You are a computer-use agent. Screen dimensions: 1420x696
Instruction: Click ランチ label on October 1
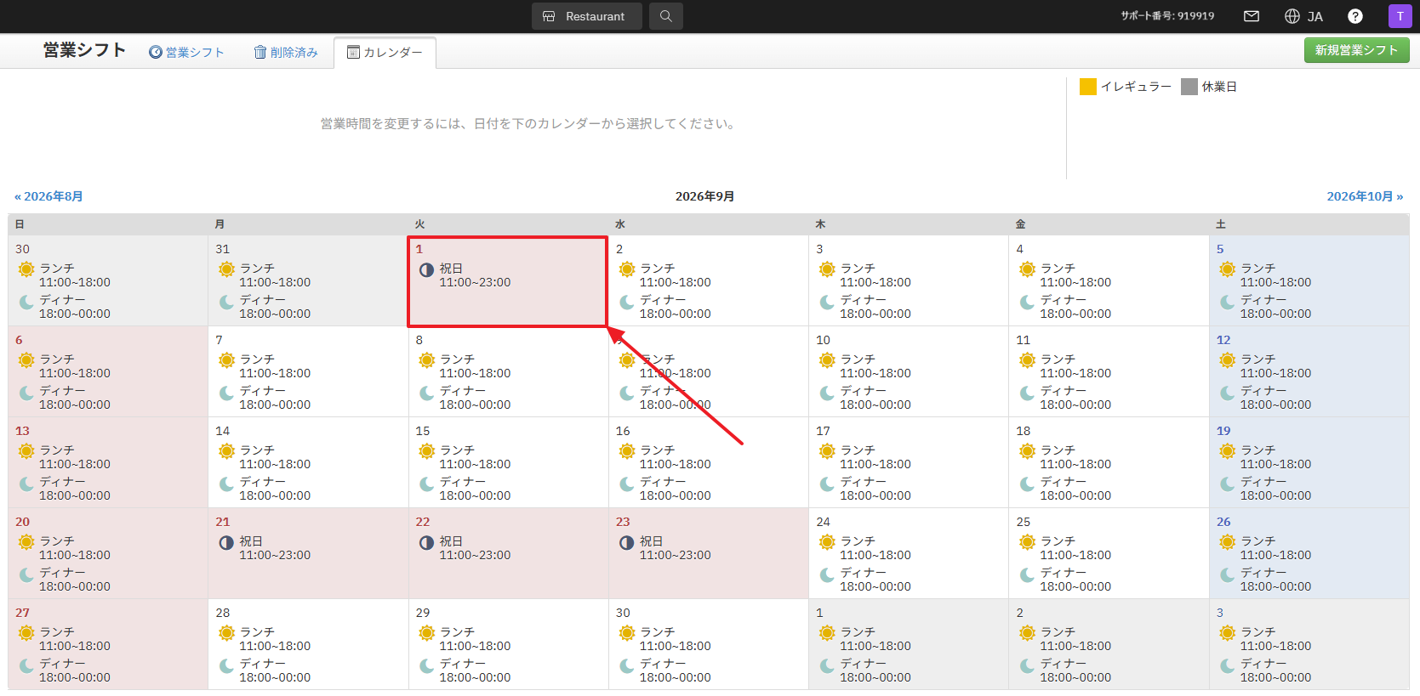pyautogui.click(x=858, y=632)
